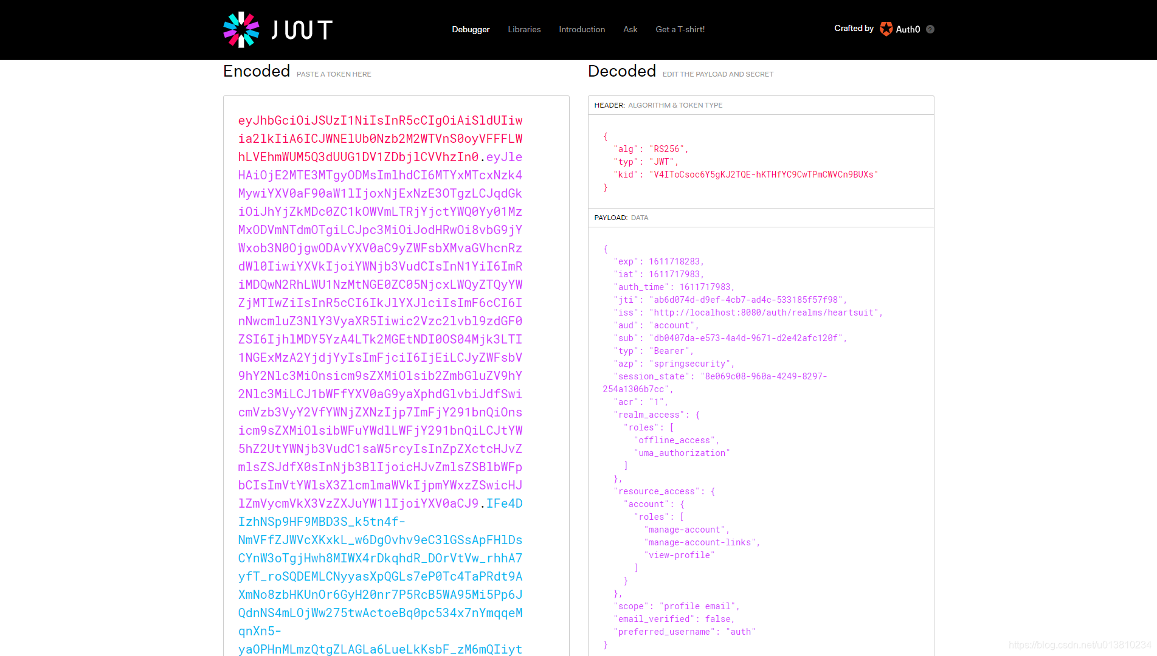1157x656 pixels.
Task: Open the Debugger menu item
Action: click(471, 29)
